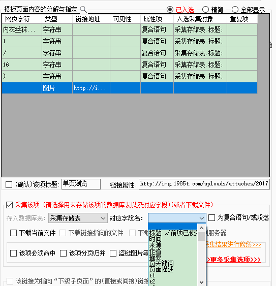Open the 采集存储表 database table dropdown

(78, 218)
